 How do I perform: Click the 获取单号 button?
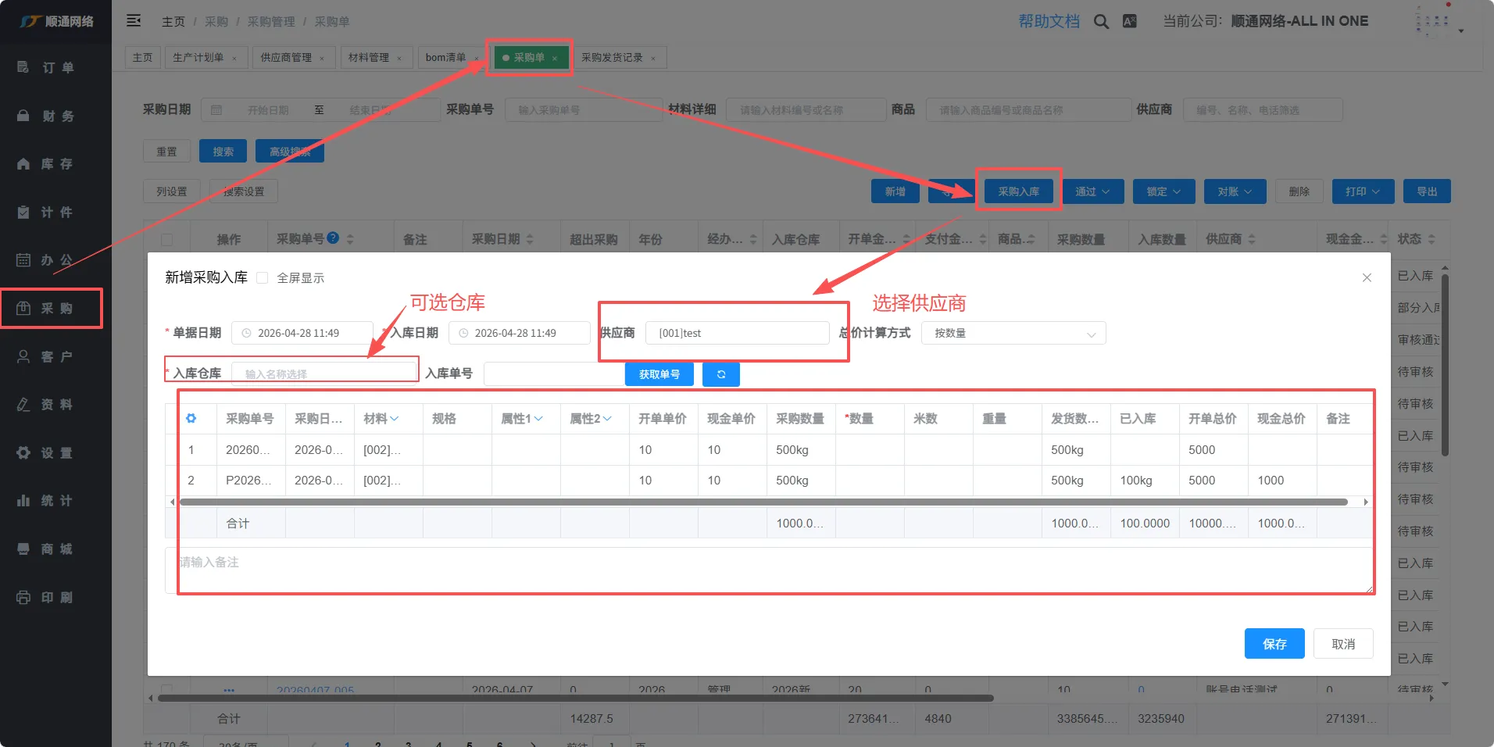pos(659,374)
